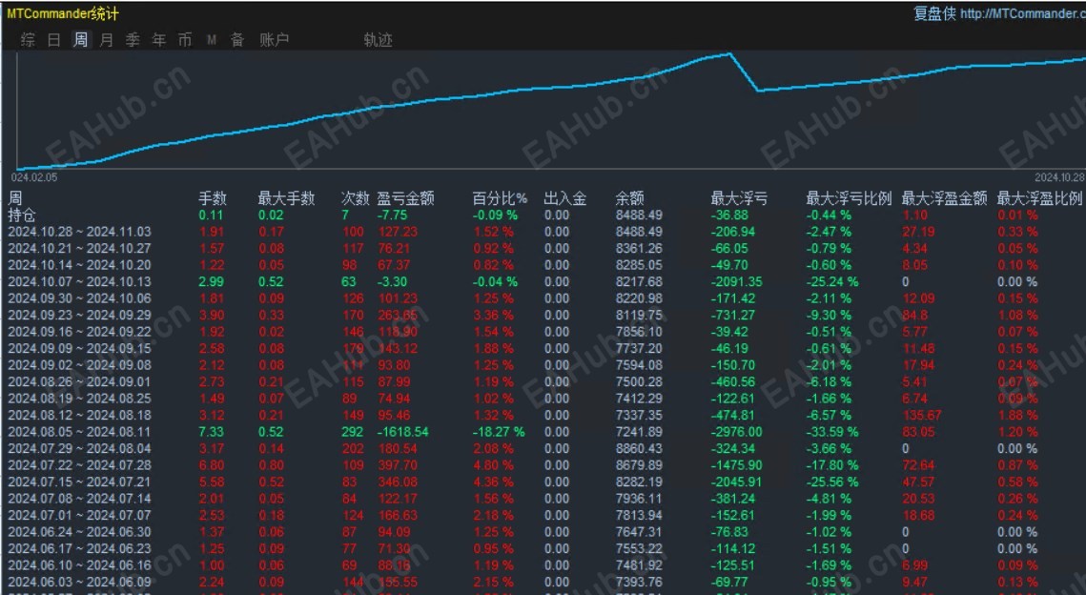1086x595 pixels.
Task: Open the 季 quarterly tab
Action: coord(133,40)
